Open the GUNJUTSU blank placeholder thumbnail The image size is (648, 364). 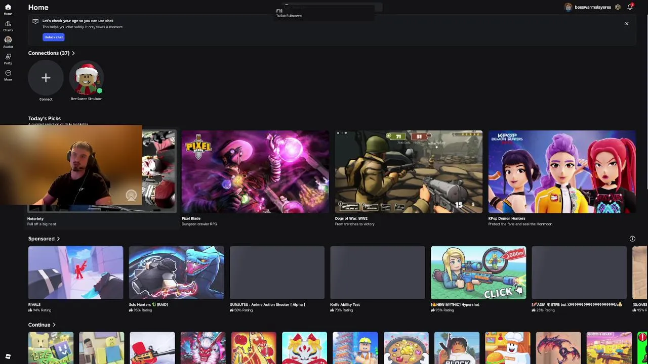point(277,273)
